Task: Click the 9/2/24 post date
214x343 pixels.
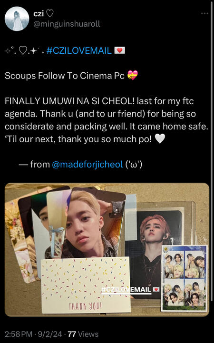Action: (x=50, y=334)
